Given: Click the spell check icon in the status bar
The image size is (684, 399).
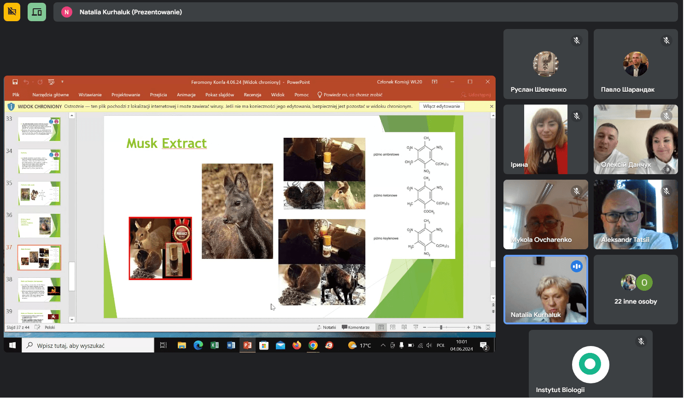Looking at the screenshot, I should tap(37, 327).
